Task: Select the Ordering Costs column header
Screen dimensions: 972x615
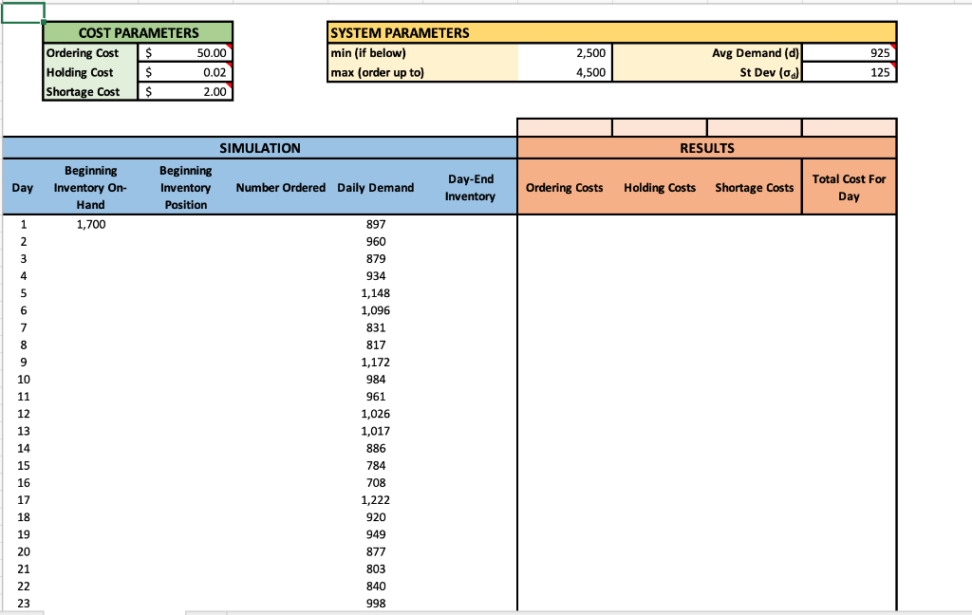Action: (x=565, y=187)
